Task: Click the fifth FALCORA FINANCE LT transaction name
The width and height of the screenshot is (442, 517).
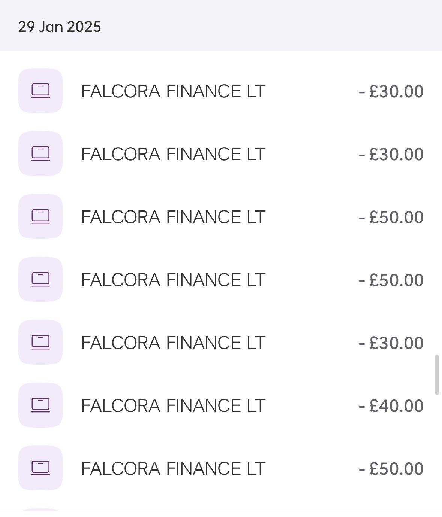Action: coord(173,343)
